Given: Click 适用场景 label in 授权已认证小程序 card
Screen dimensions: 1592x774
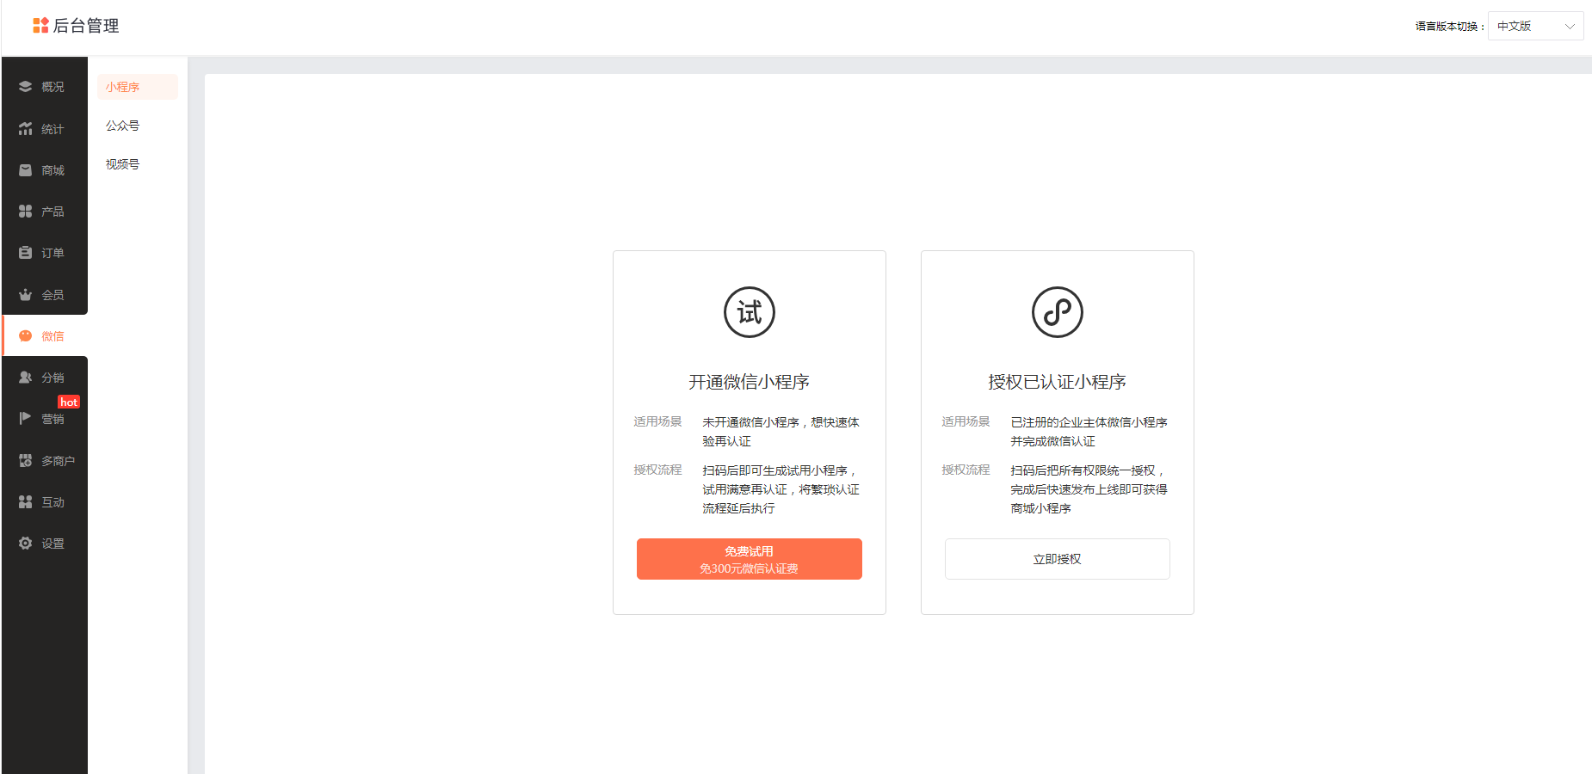Looking at the screenshot, I should [x=966, y=421].
